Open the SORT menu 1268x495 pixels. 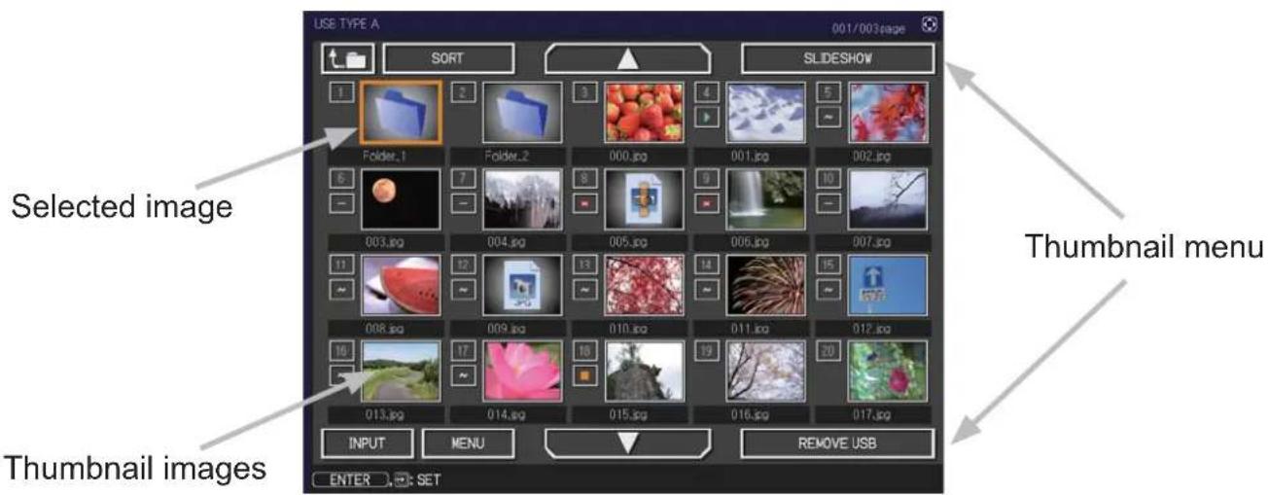point(448,58)
